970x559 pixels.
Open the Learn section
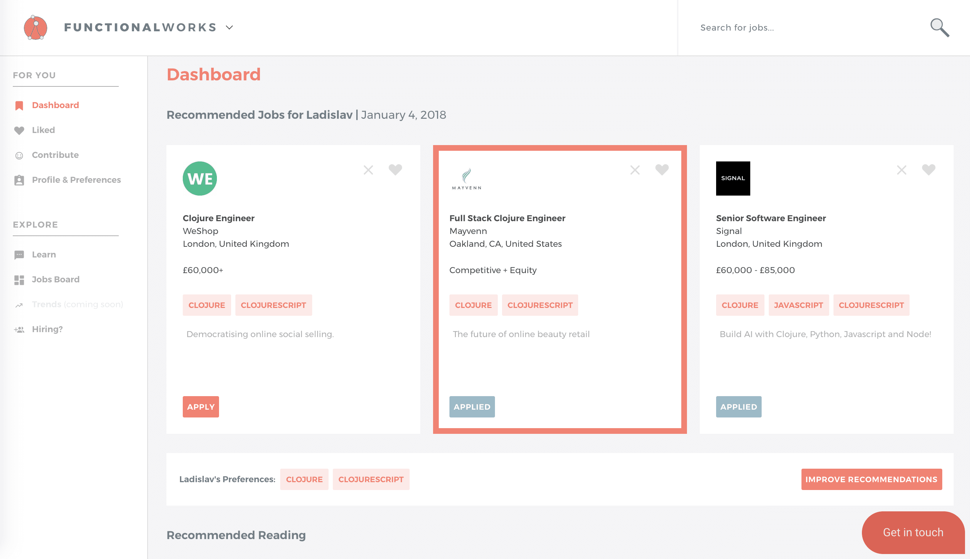pyautogui.click(x=44, y=255)
